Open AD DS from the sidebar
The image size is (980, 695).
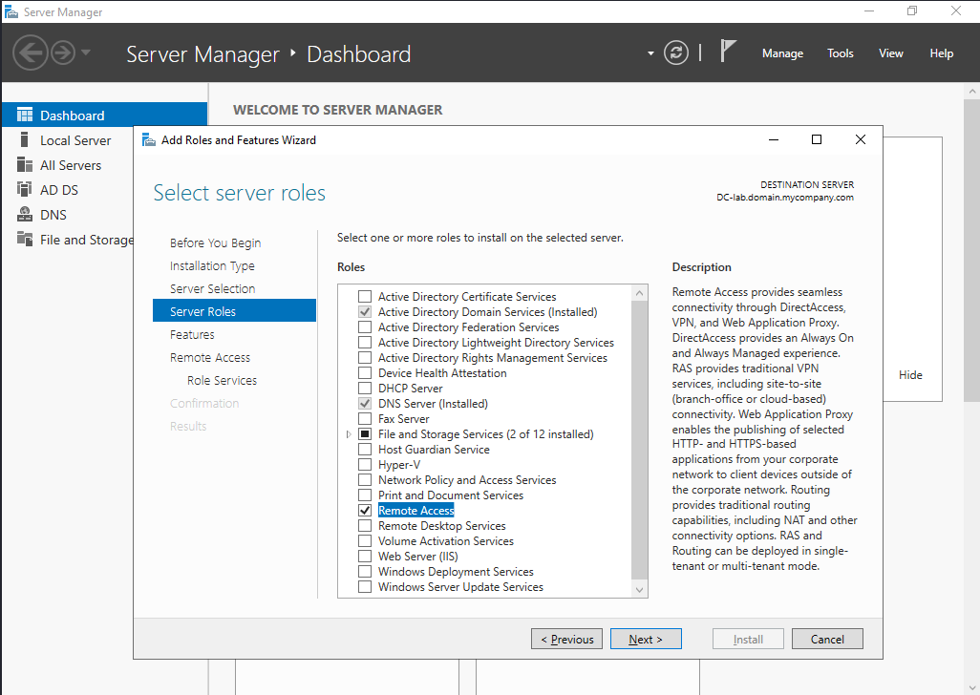pos(58,190)
